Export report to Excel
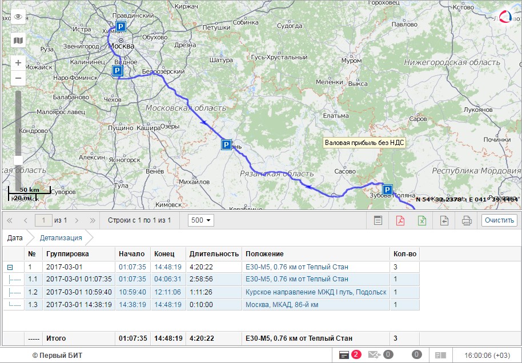522x363 pixels. coord(421,220)
